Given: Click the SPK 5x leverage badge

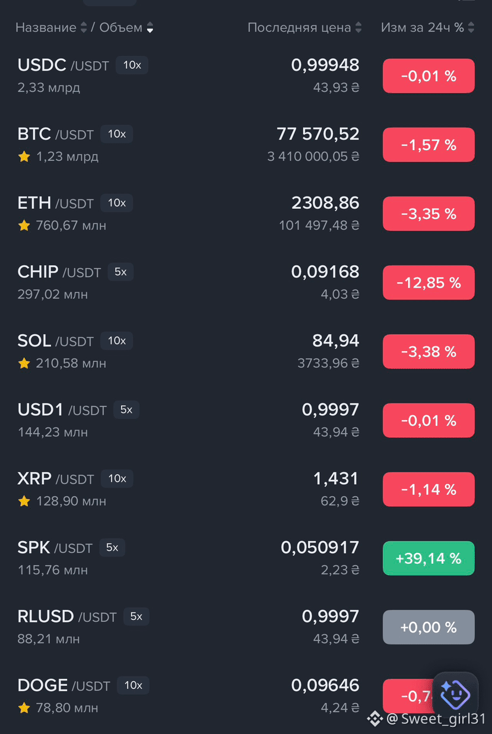Looking at the screenshot, I should click(112, 547).
